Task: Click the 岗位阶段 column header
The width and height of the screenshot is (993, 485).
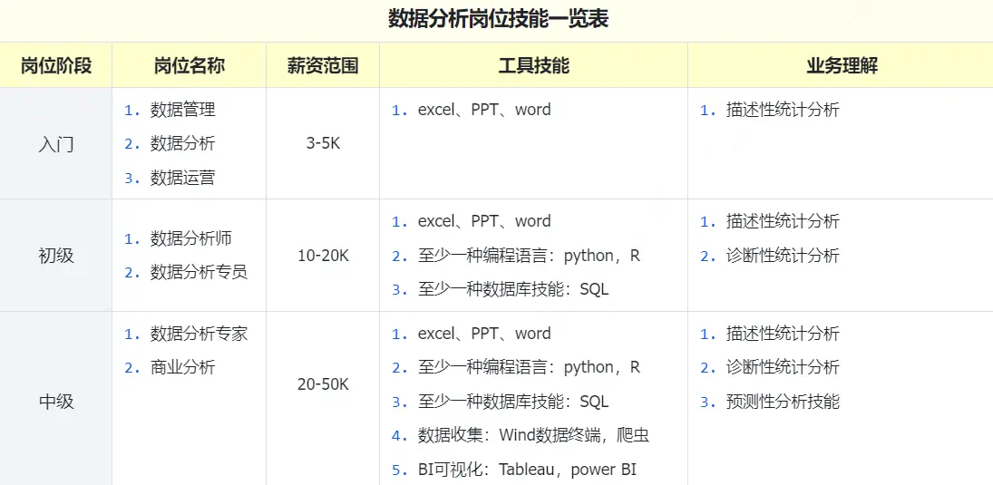Action: tap(56, 65)
